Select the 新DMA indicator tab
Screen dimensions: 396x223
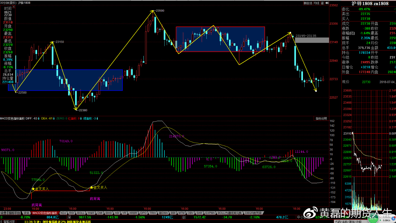[x=163, y=213]
